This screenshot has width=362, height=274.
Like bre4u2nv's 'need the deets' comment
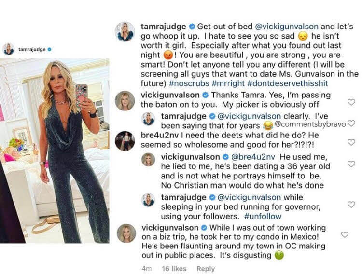point(351,142)
